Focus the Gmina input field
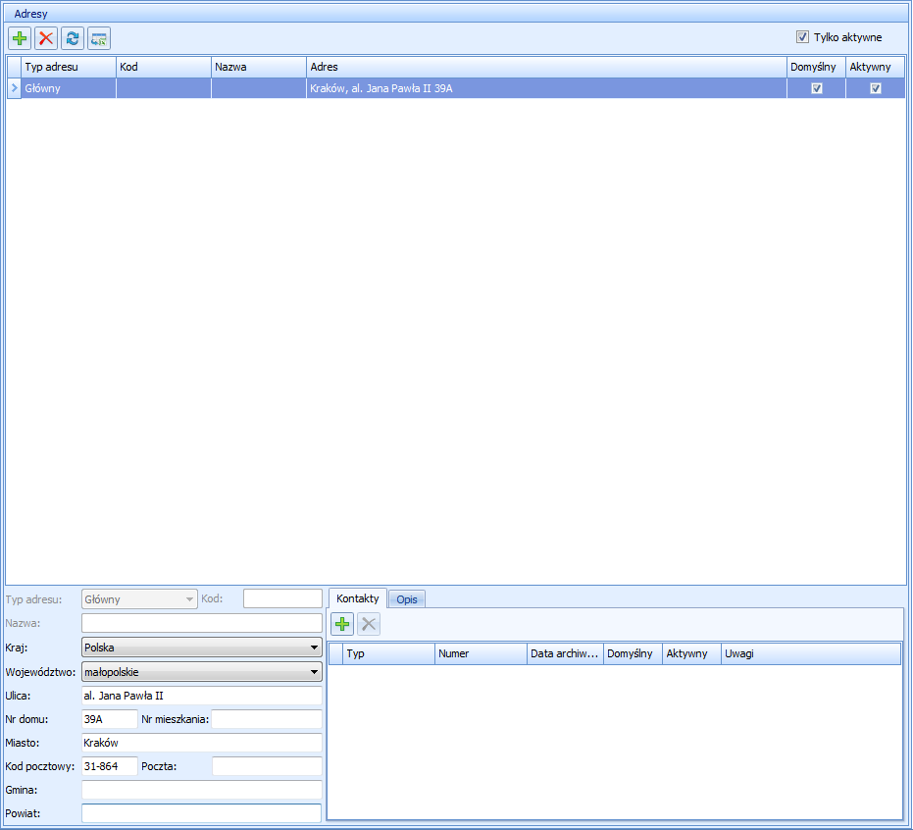Image resolution: width=913 pixels, height=830 pixels. [201, 790]
